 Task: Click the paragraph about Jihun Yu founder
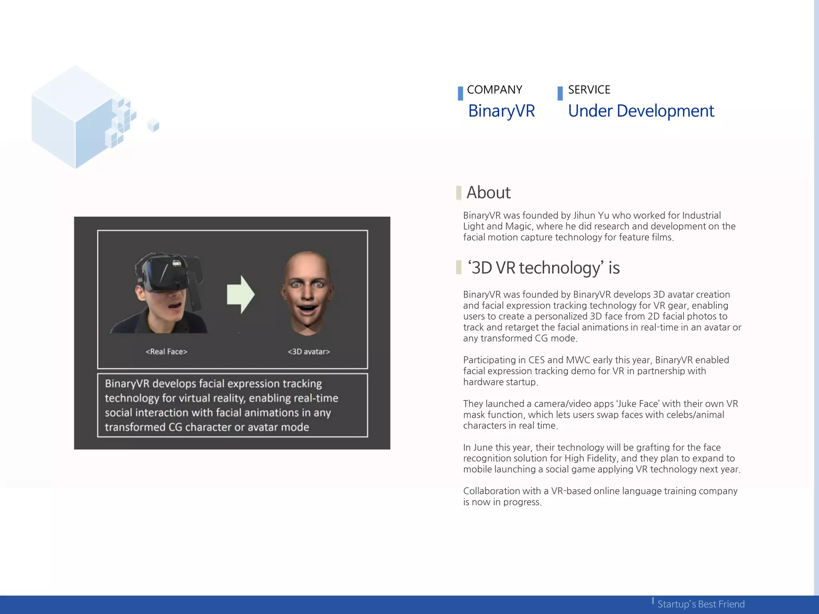tap(599, 226)
